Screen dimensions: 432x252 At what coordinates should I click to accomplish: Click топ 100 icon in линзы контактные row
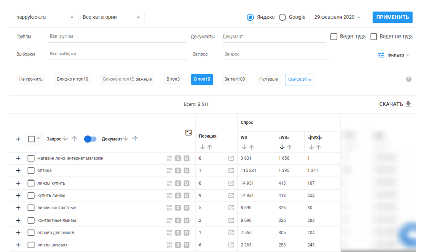(169, 208)
